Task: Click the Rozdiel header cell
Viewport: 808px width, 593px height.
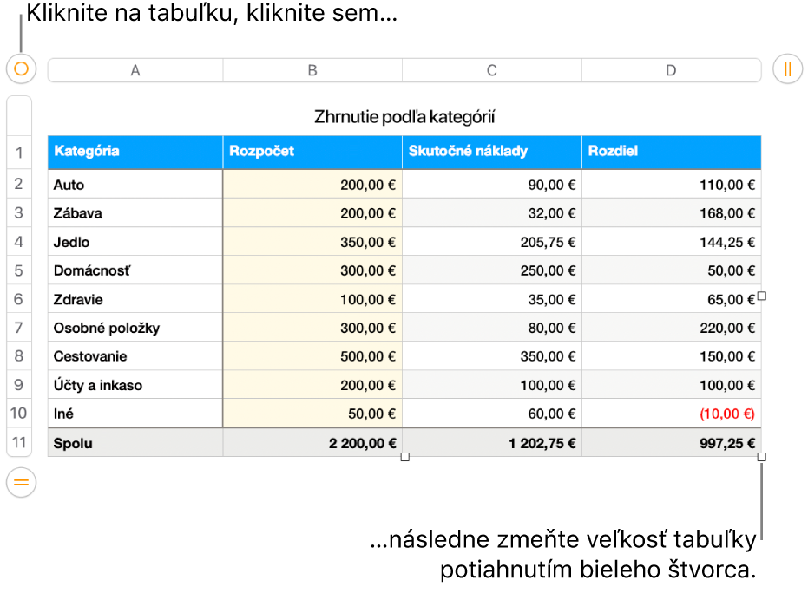Action: (x=672, y=153)
